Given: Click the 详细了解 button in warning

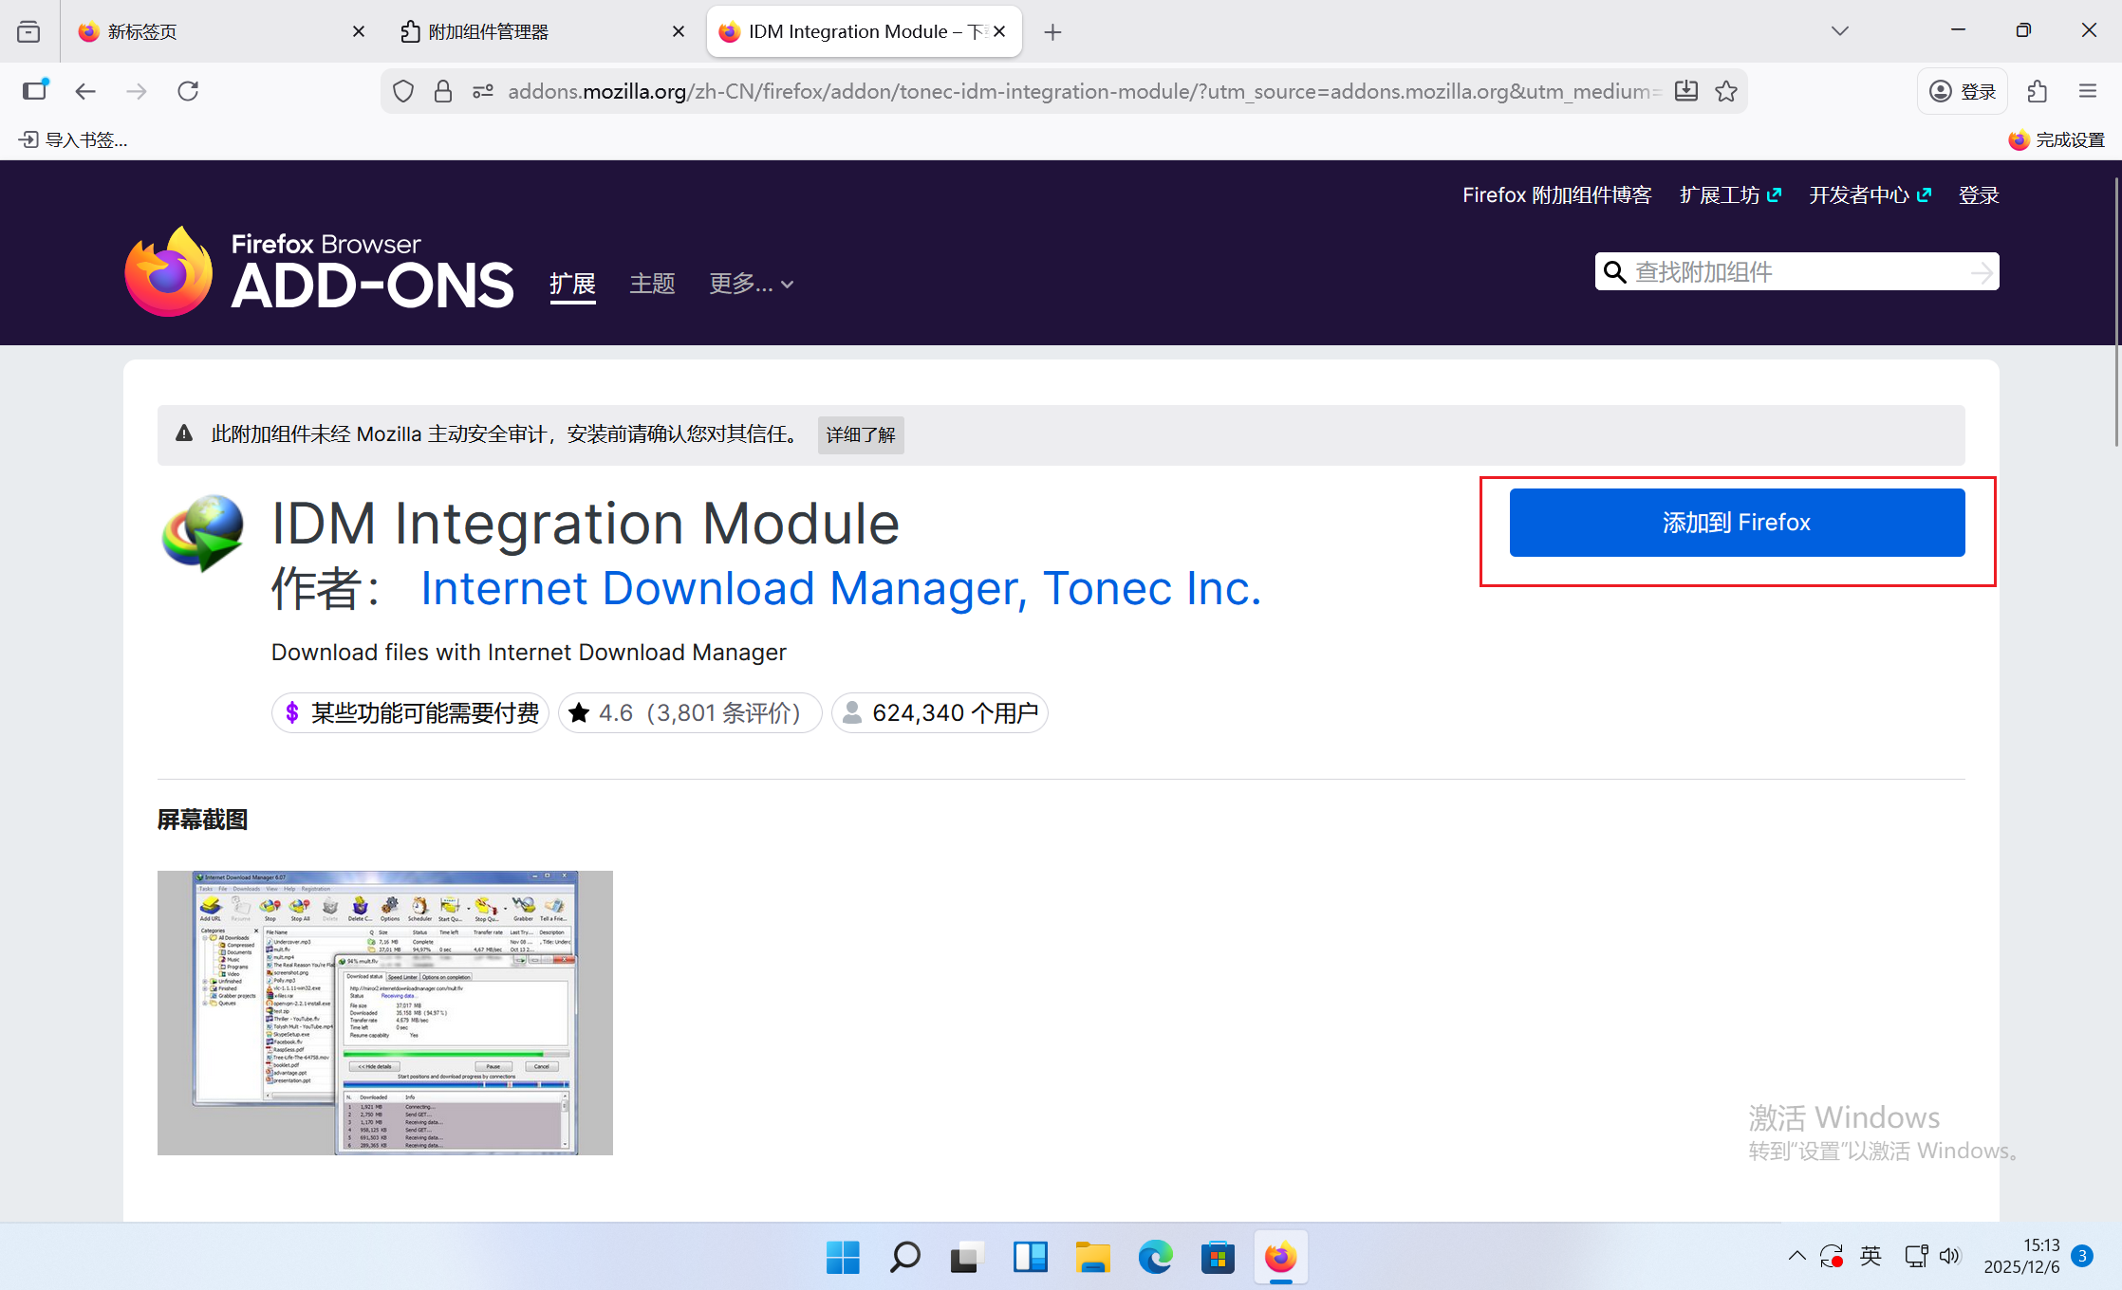Looking at the screenshot, I should click(860, 435).
